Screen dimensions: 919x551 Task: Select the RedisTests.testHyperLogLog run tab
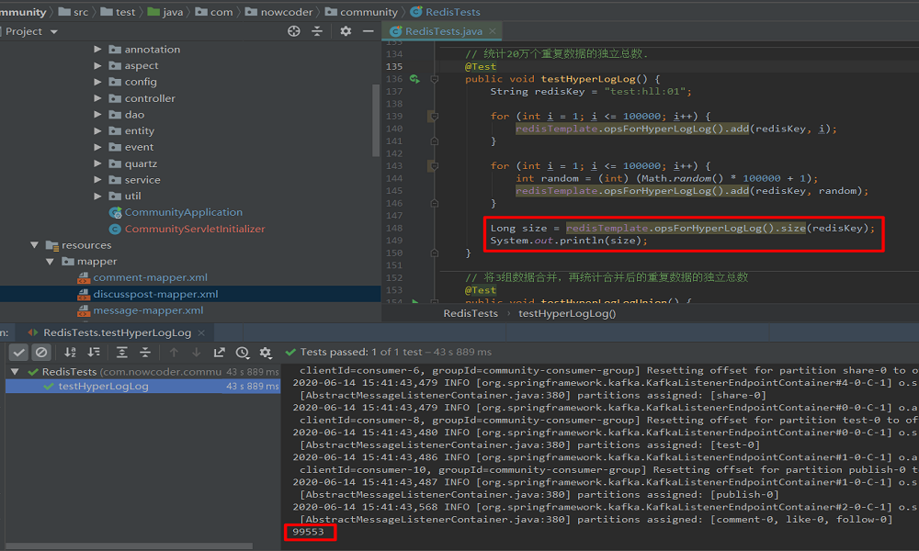click(118, 332)
